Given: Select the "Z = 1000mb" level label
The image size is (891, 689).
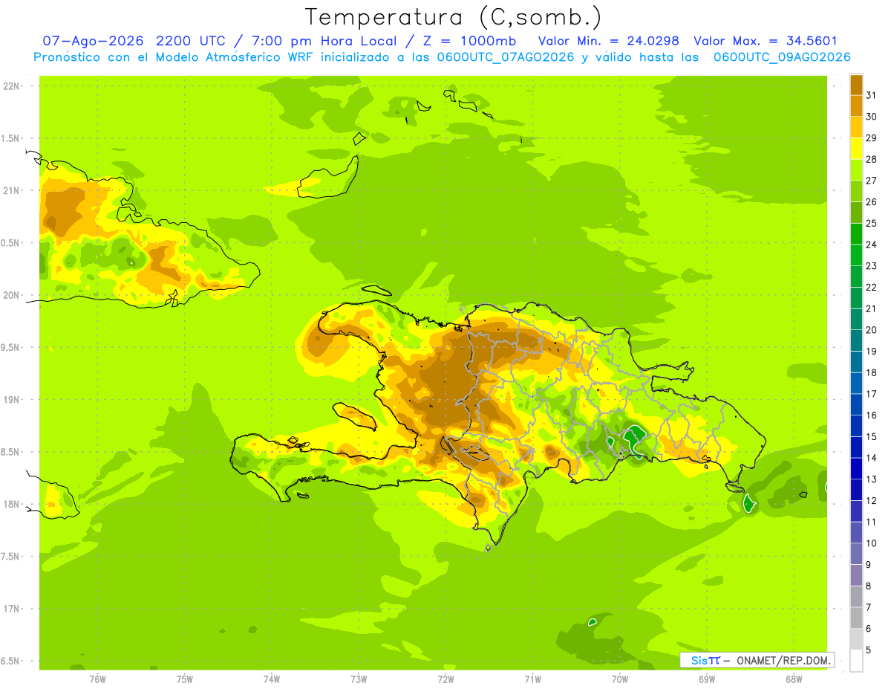Looking at the screenshot, I should click(x=469, y=41).
